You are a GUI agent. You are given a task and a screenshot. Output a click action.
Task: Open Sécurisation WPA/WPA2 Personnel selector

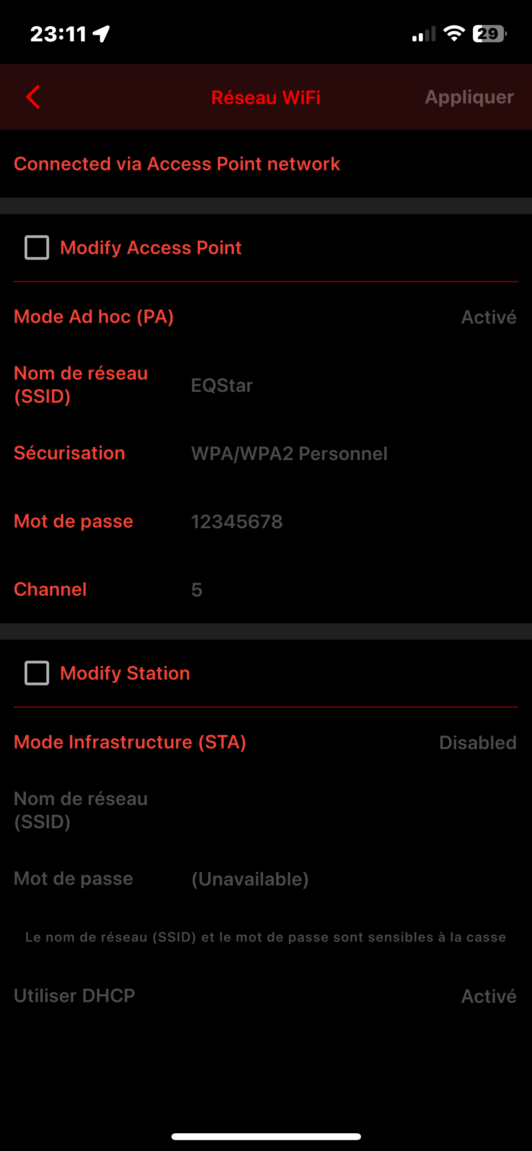(289, 454)
